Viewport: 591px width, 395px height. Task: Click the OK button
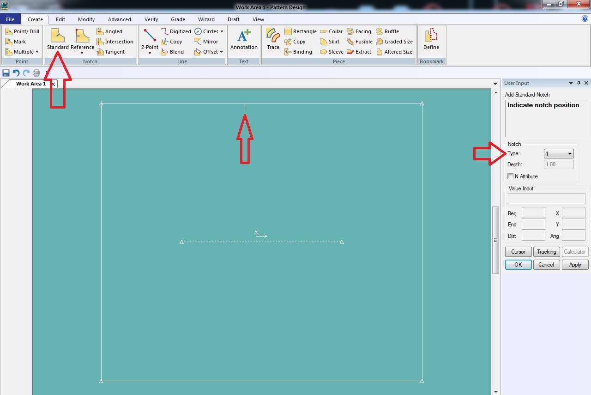coord(518,265)
